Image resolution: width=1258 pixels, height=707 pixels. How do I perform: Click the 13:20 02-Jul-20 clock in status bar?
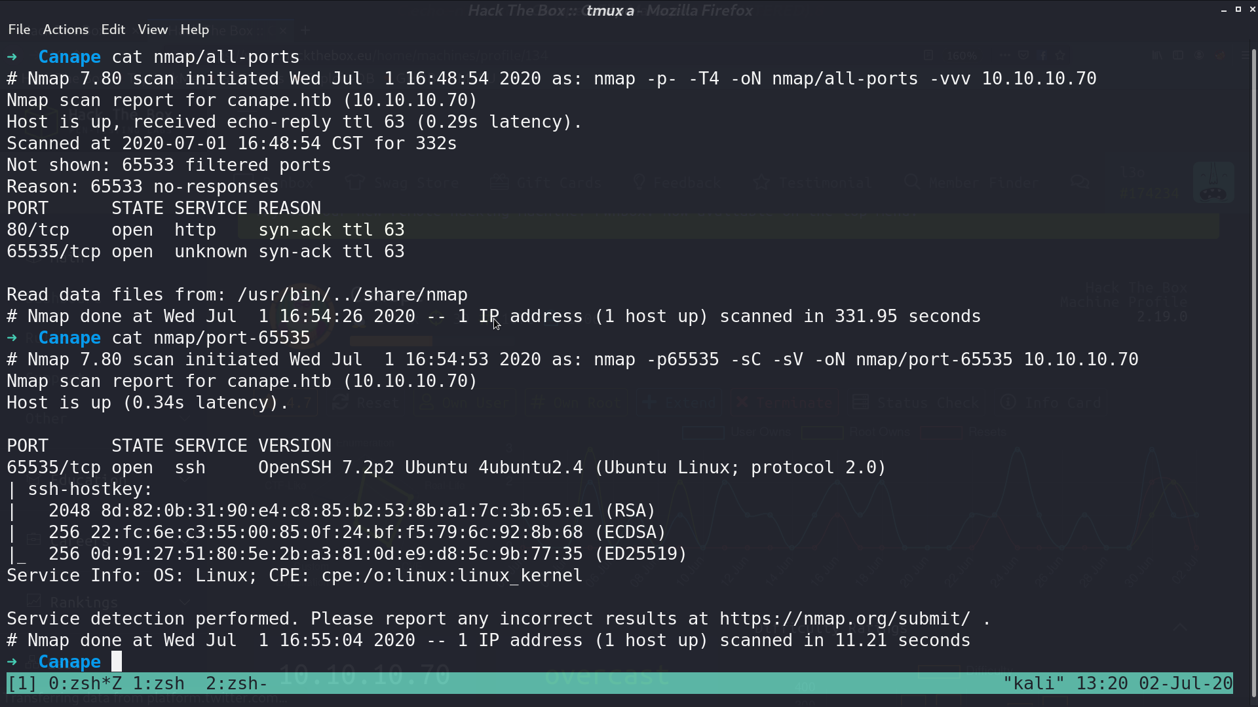[1154, 683]
